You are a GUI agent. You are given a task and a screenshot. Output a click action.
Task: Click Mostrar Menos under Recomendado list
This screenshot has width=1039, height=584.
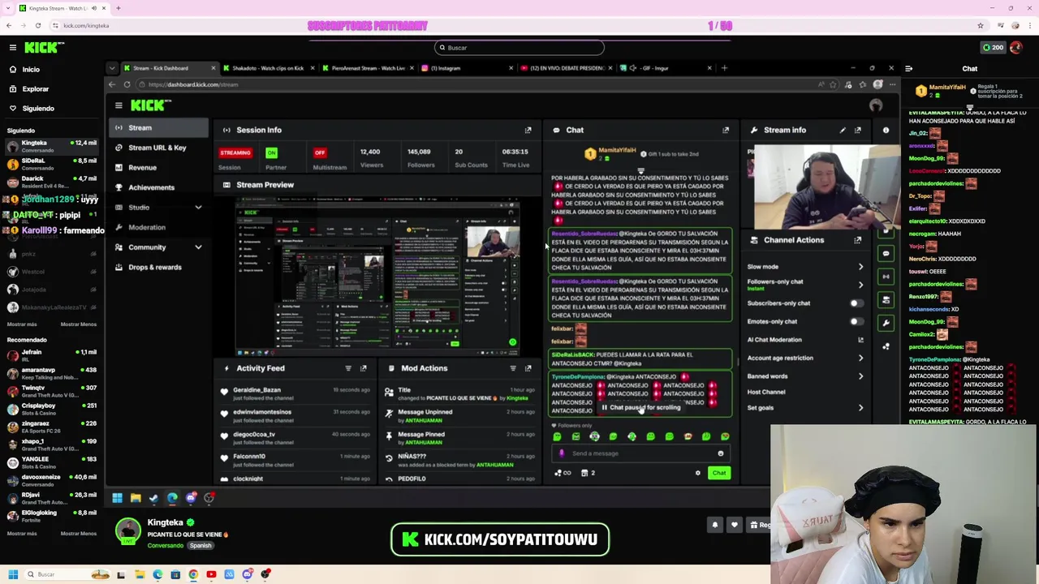78,534
